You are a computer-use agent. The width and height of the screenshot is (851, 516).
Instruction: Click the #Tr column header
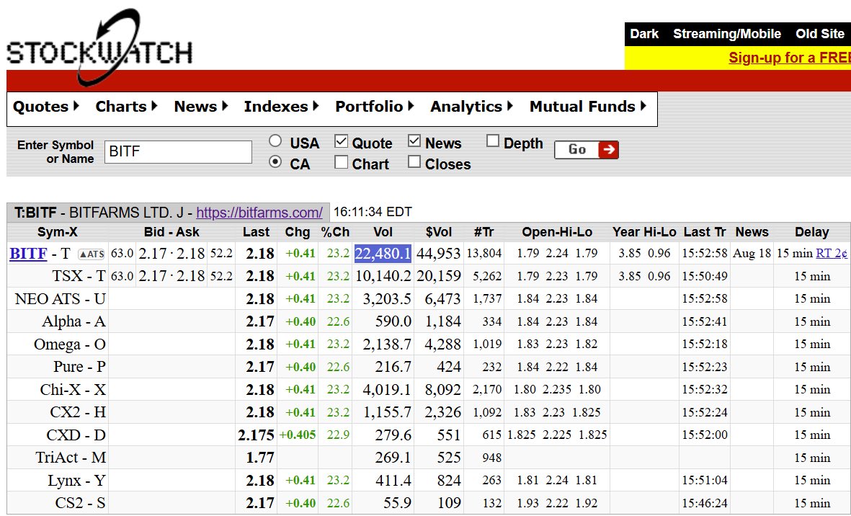click(x=484, y=232)
